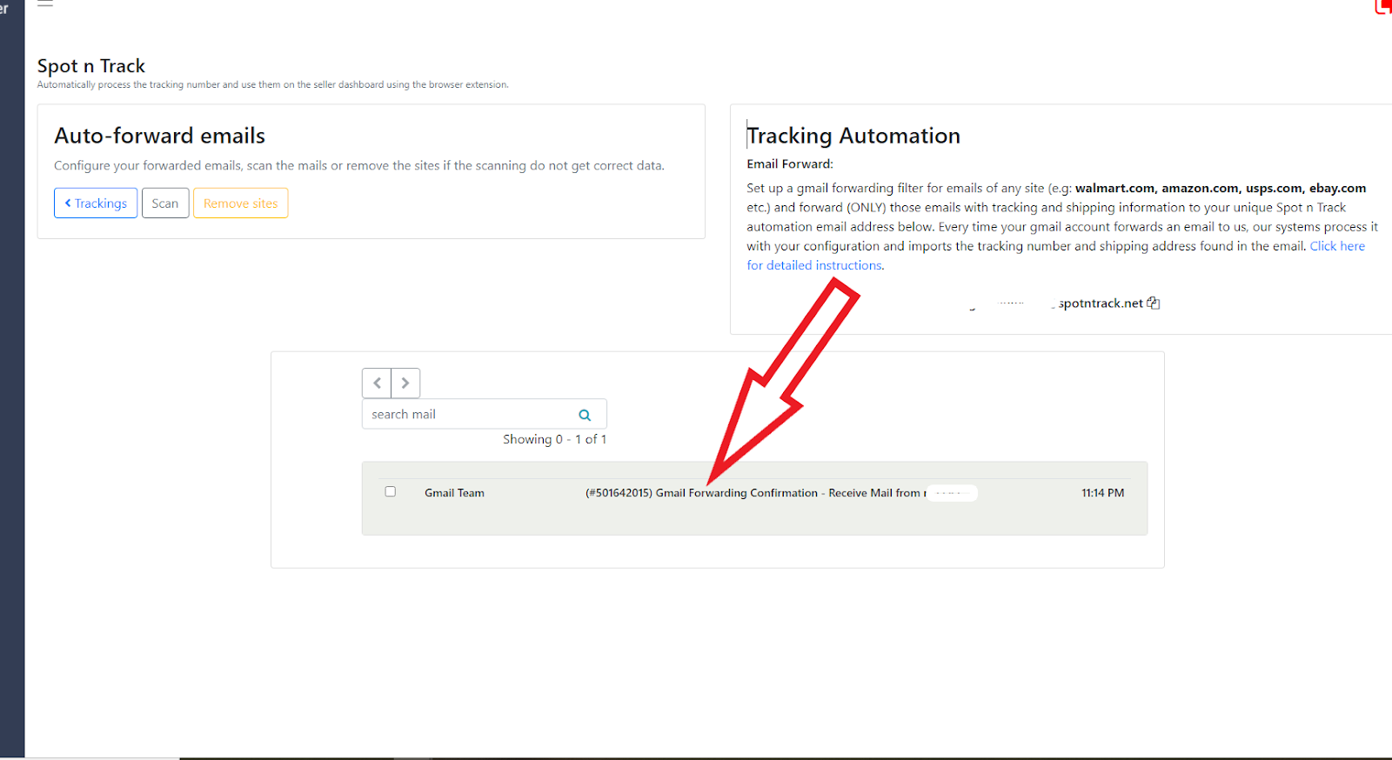The image size is (1392, 760).
Task: Click the search magnifier icon
Action: click(x=586, y=415)
